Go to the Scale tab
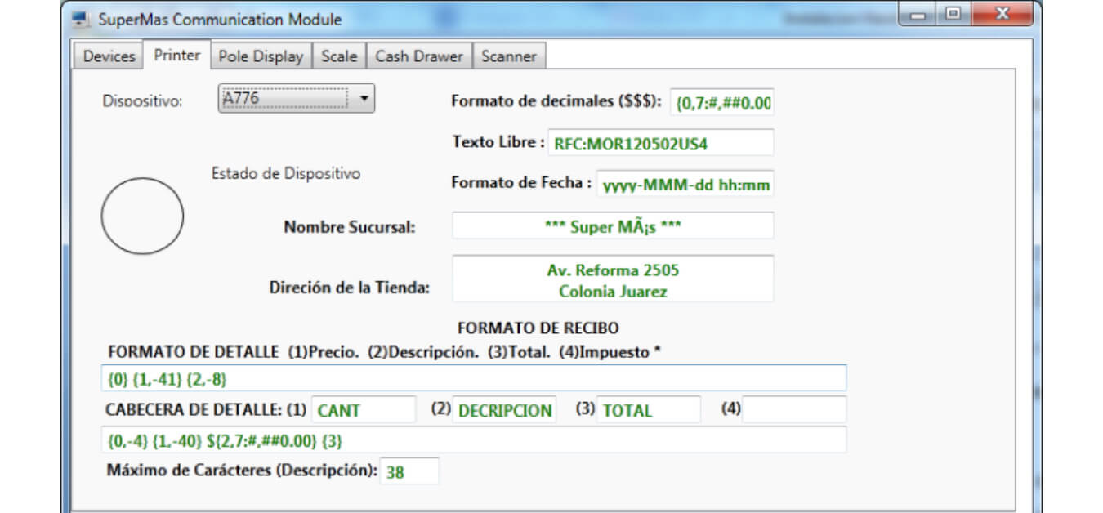Screen dimensions: 1103x513 coord(339,56)
